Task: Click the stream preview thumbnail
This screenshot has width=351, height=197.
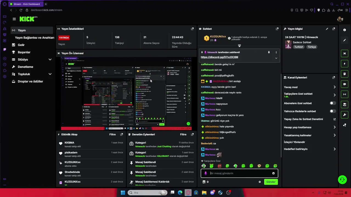Action: (x=126, y=94)
